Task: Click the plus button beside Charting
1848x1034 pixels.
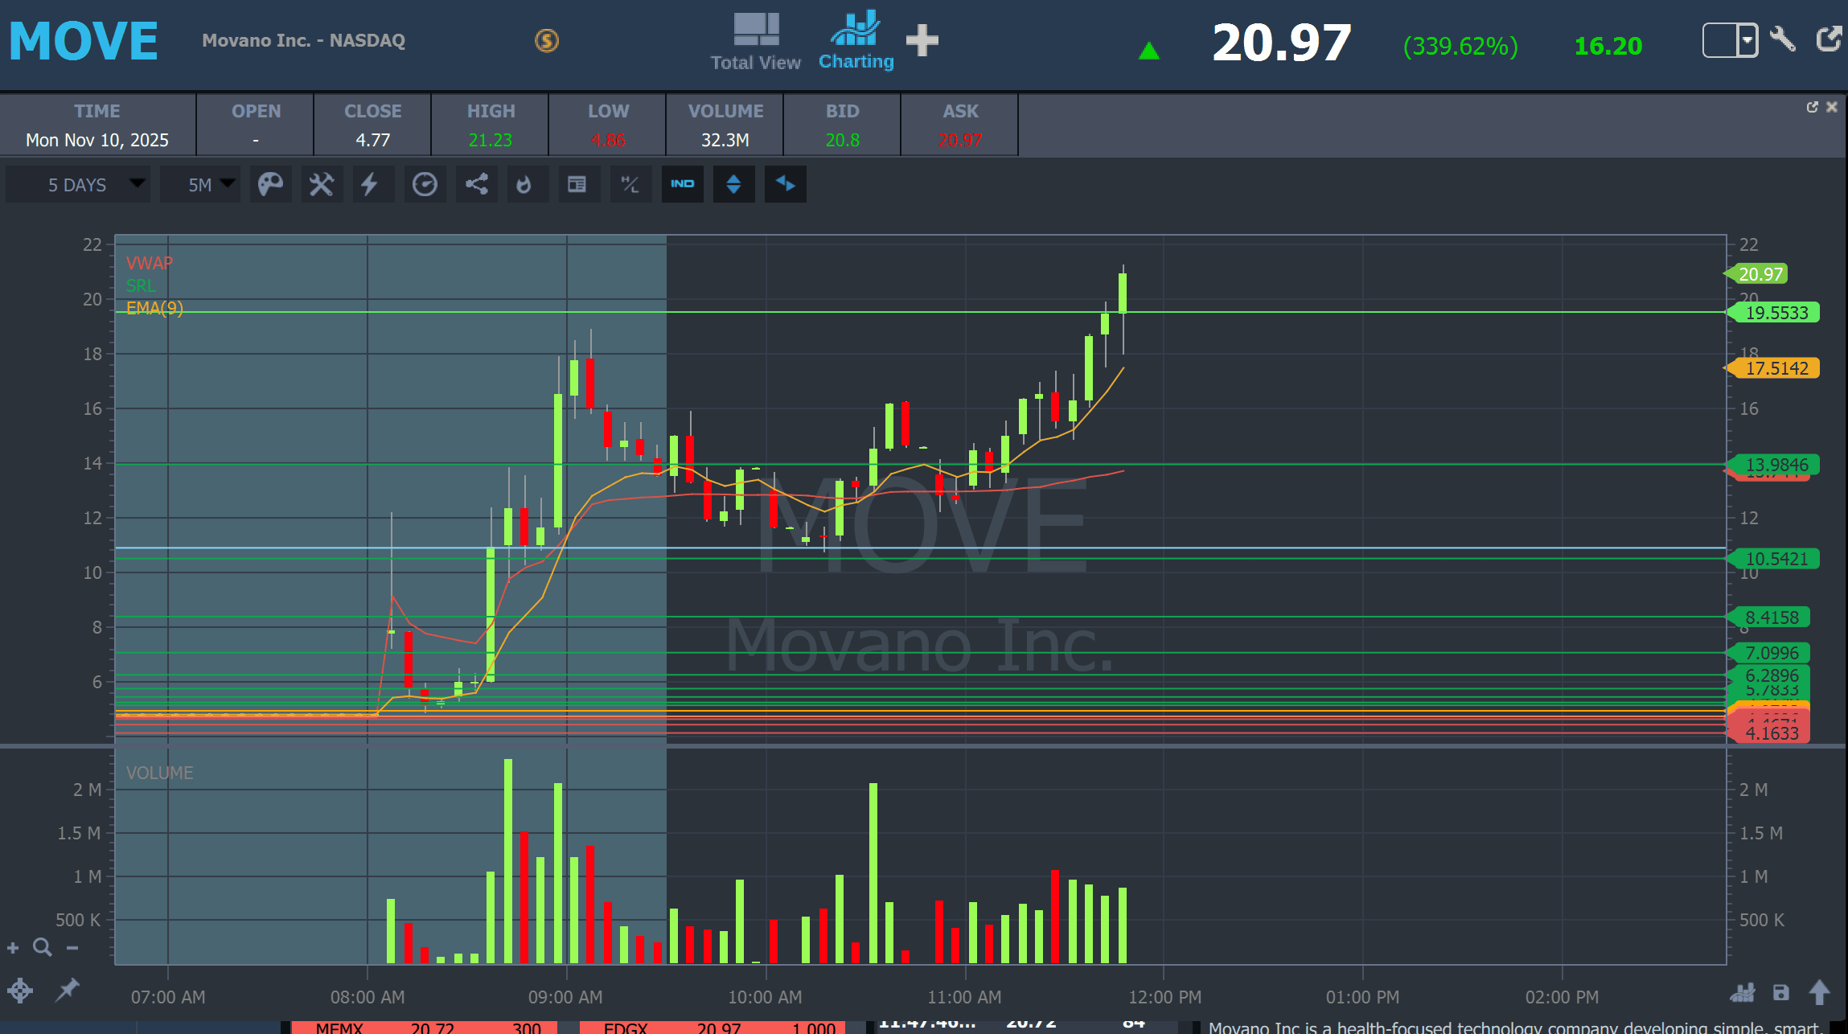Action: click(922, 40)
